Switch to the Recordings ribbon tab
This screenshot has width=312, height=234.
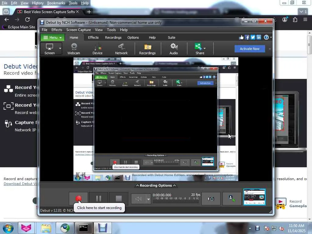pos(113,37)
